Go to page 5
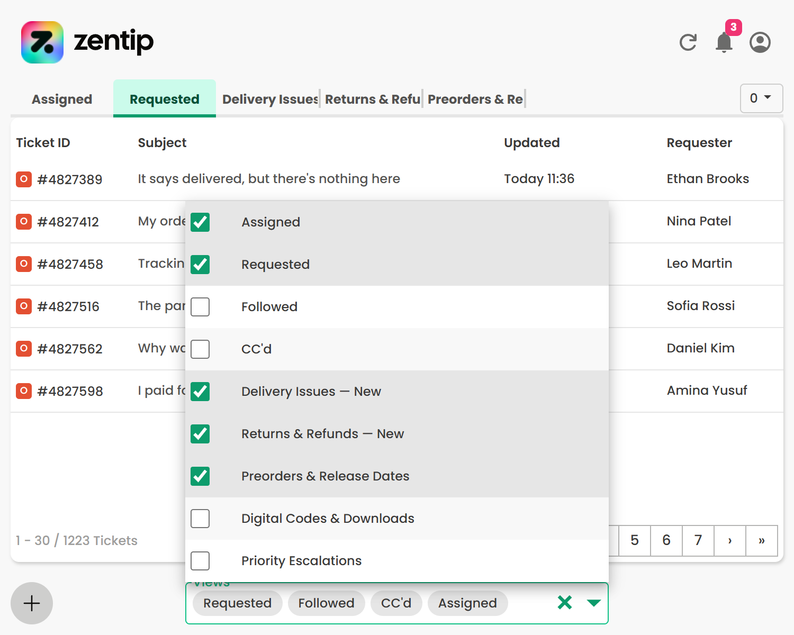The height and width of the screenshot is (635, 794). tap(635, 540)
